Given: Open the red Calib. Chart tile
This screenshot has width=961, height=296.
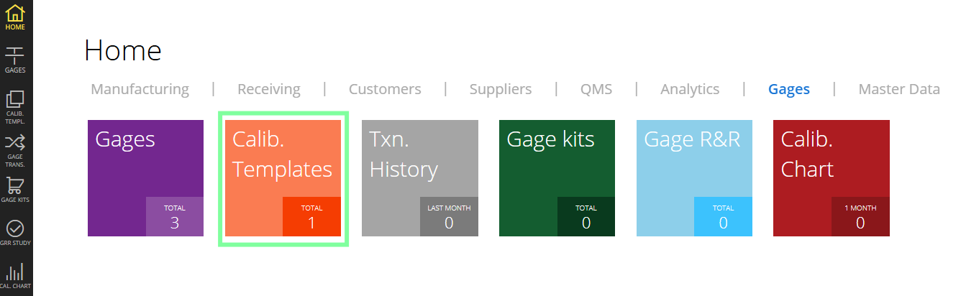Looking at the screenshot, I should tap(832, 177).
